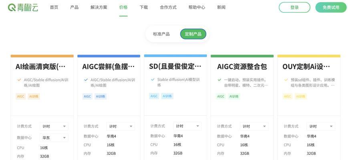Open the OUY定制Ai设… card title
Viewport: 348px width, 160px height.
pos(306,66)
